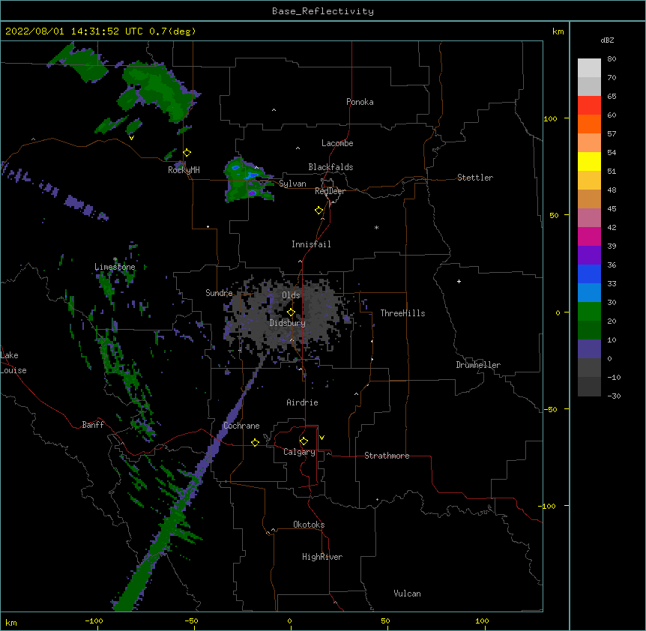Click the Olds town label

[291, 295]
